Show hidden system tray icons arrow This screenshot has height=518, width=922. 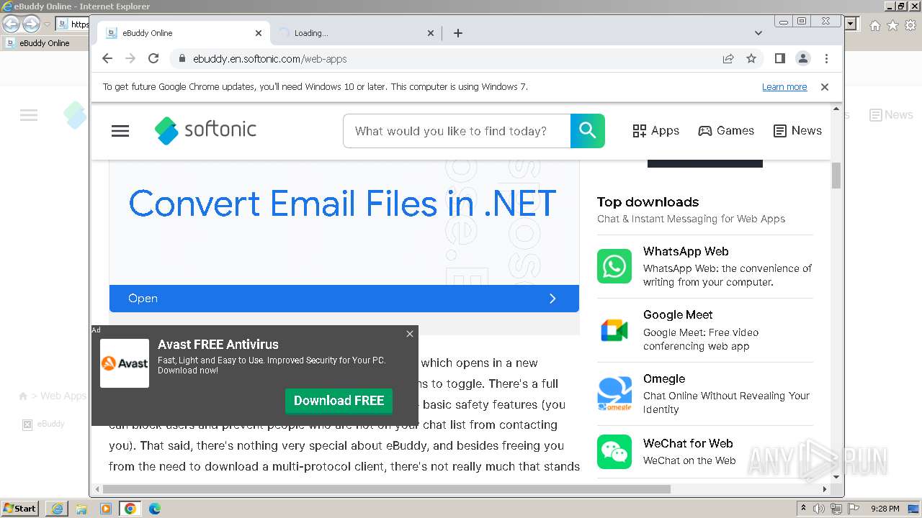803,509
